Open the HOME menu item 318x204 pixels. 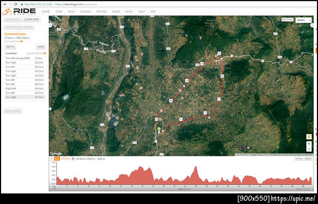click(46, 12)
